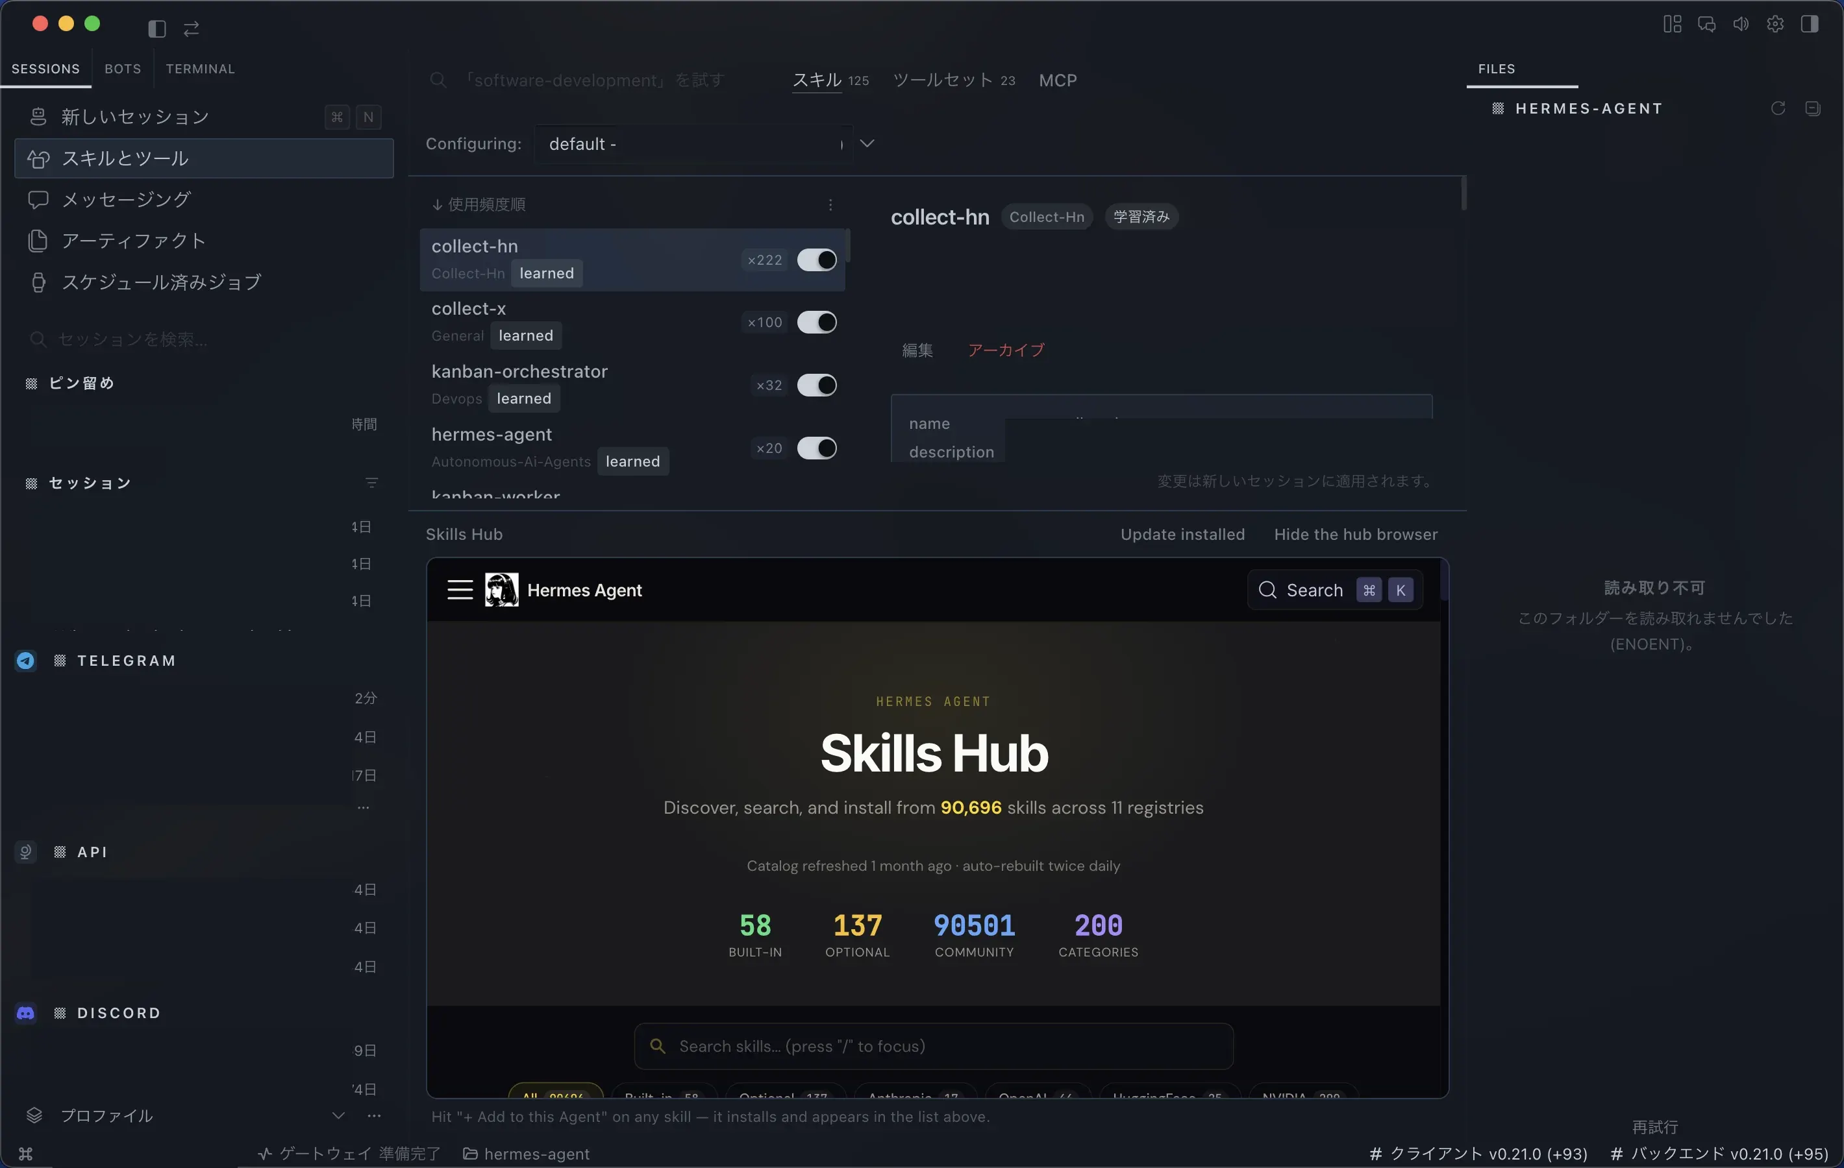The width and height of the screenshot is (1844, 1168).
Task: Switch to the BOTS tab
Action: click(x=123, y=69)
